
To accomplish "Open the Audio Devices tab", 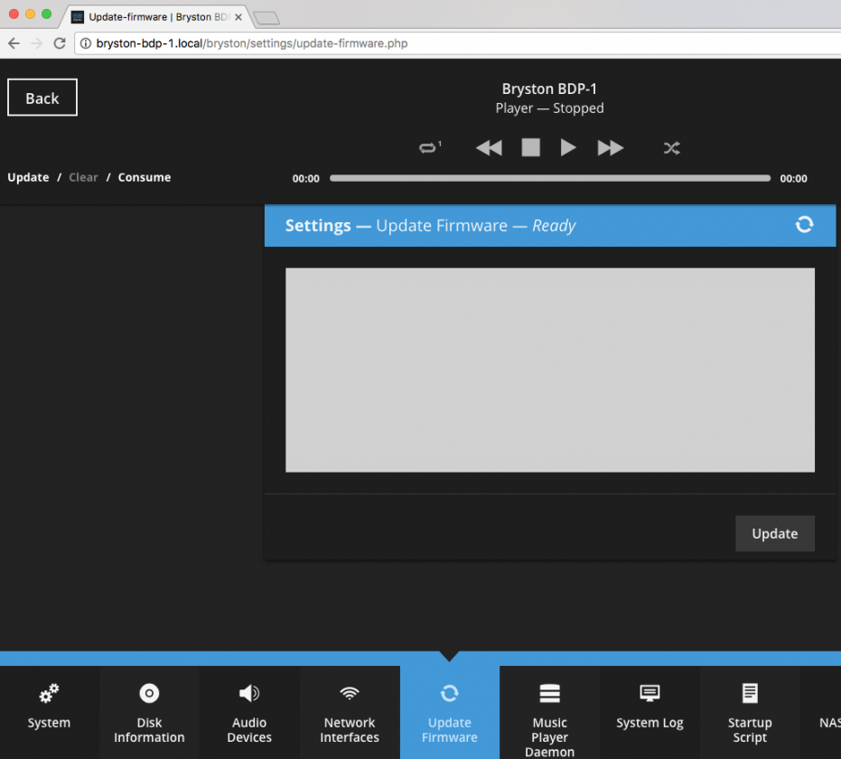I will click(x=249, y=712).
